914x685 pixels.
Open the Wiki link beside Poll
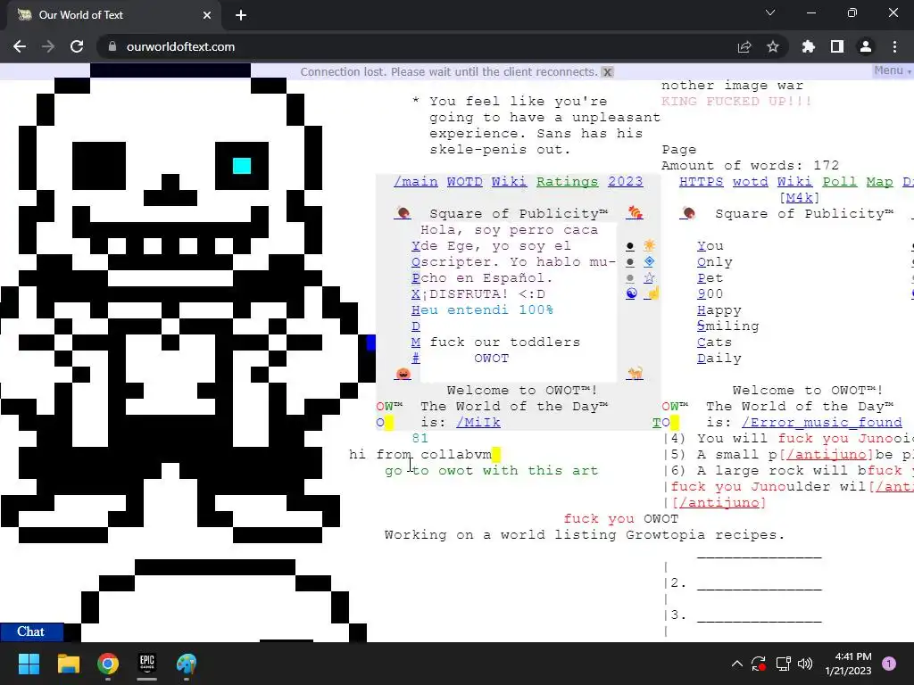[794, 182]
